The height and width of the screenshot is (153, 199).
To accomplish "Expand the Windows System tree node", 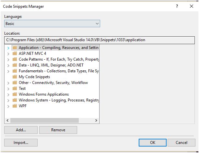I will click(x=8, y=100).
